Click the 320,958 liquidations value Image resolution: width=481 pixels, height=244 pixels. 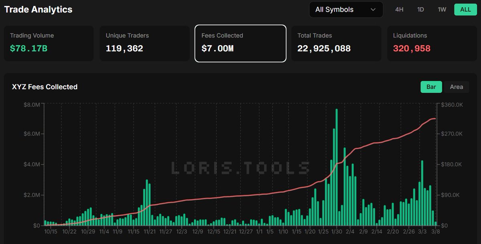pos(412,49)
